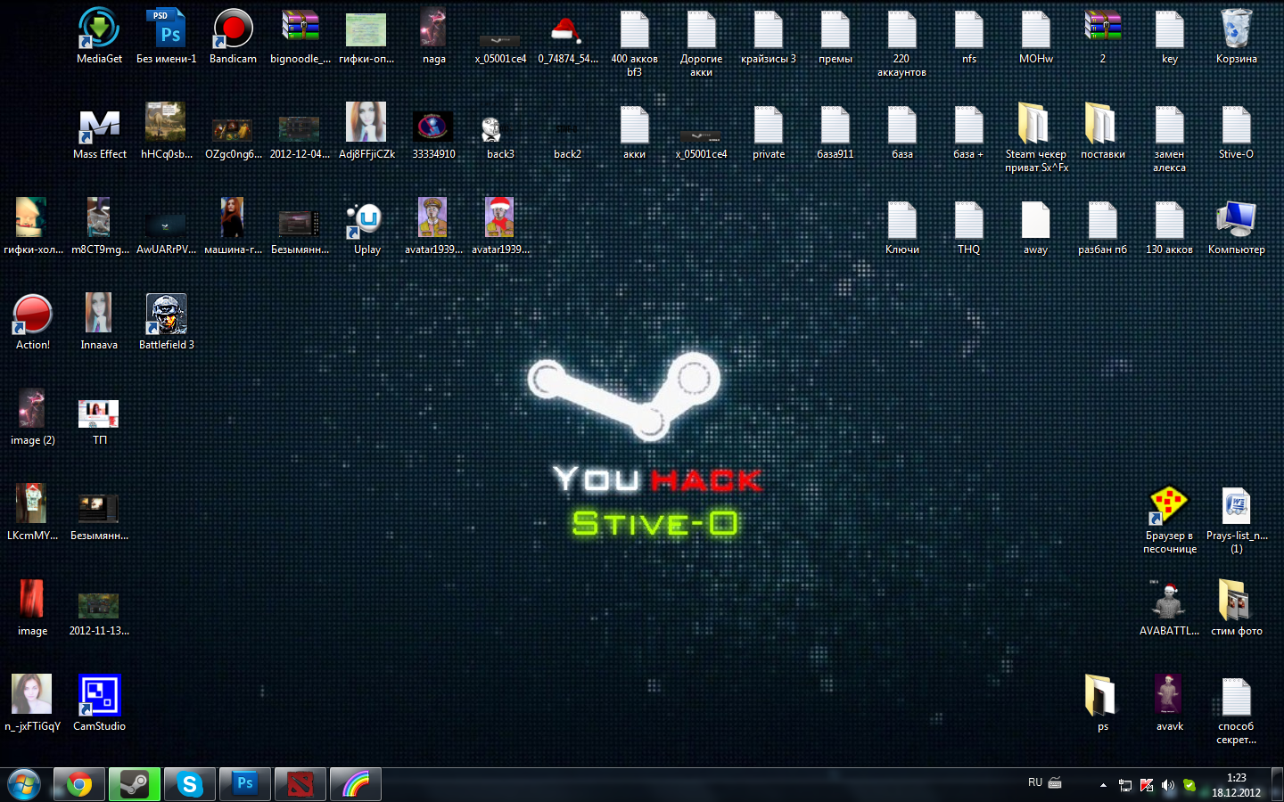This screenshot has height=802, width=1284.
Task: Open the Innaava image thumbnail
Action: point(99,322)
